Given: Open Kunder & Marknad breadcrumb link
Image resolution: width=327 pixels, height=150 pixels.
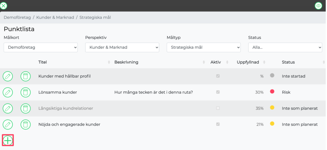Looking at the screenshot, I should tap(55, 18).
